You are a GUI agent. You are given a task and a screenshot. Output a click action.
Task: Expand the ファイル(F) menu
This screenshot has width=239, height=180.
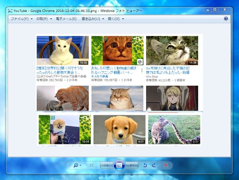coord(21,19)
